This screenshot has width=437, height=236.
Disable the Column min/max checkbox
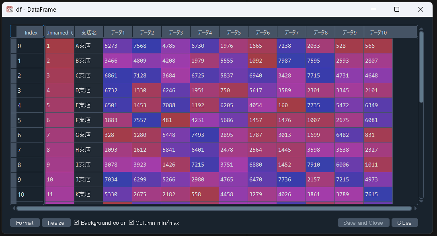[x=131, y=223]
